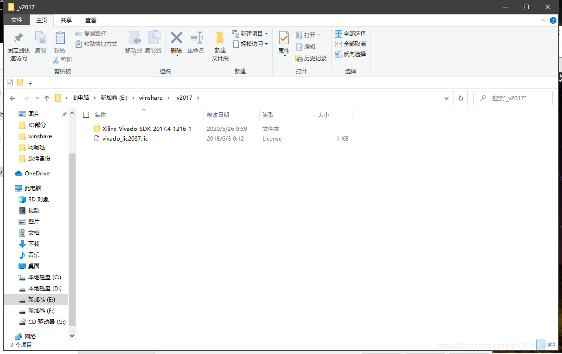562x354 pixels.
Task: Navigate up to parent folder
Action: 47,98
